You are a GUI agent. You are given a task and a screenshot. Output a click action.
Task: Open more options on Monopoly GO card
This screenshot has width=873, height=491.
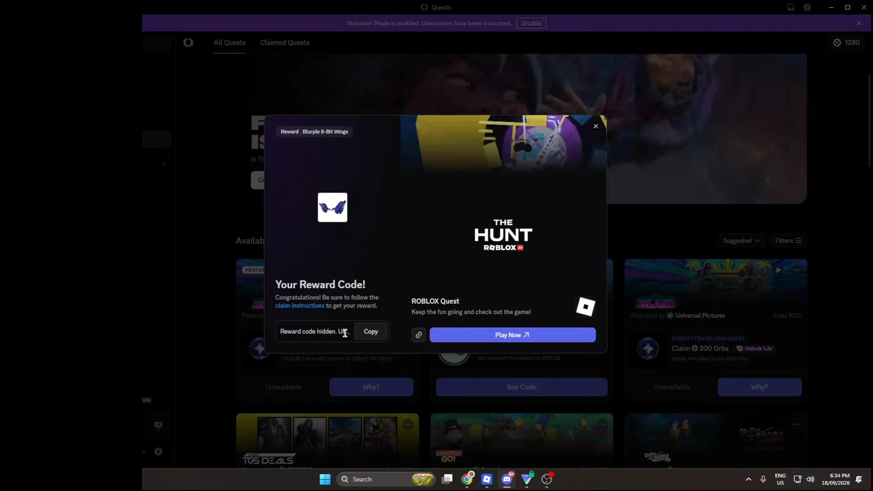(602, 424)
